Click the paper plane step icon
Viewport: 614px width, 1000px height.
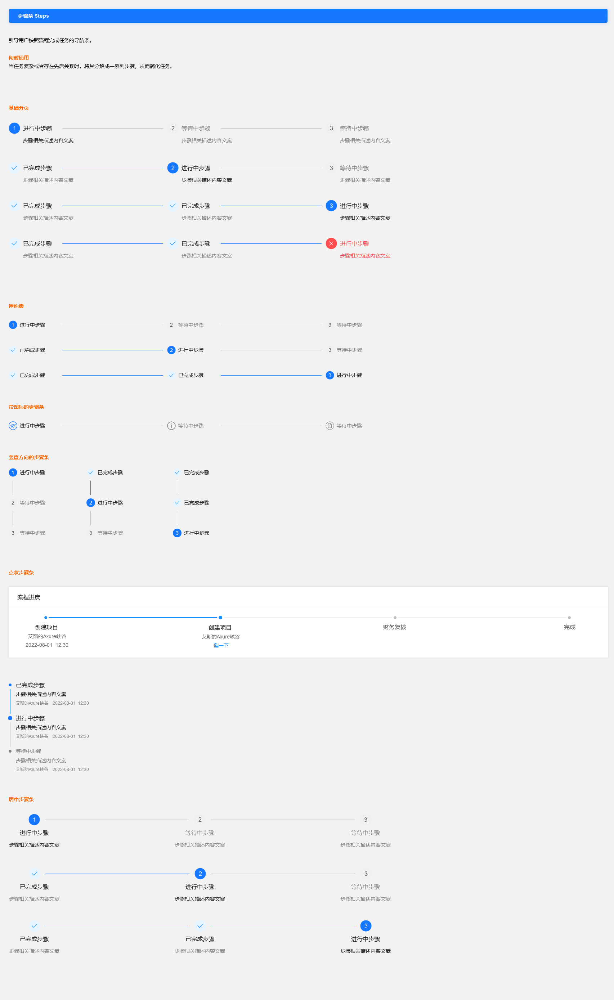coord(13,426)
